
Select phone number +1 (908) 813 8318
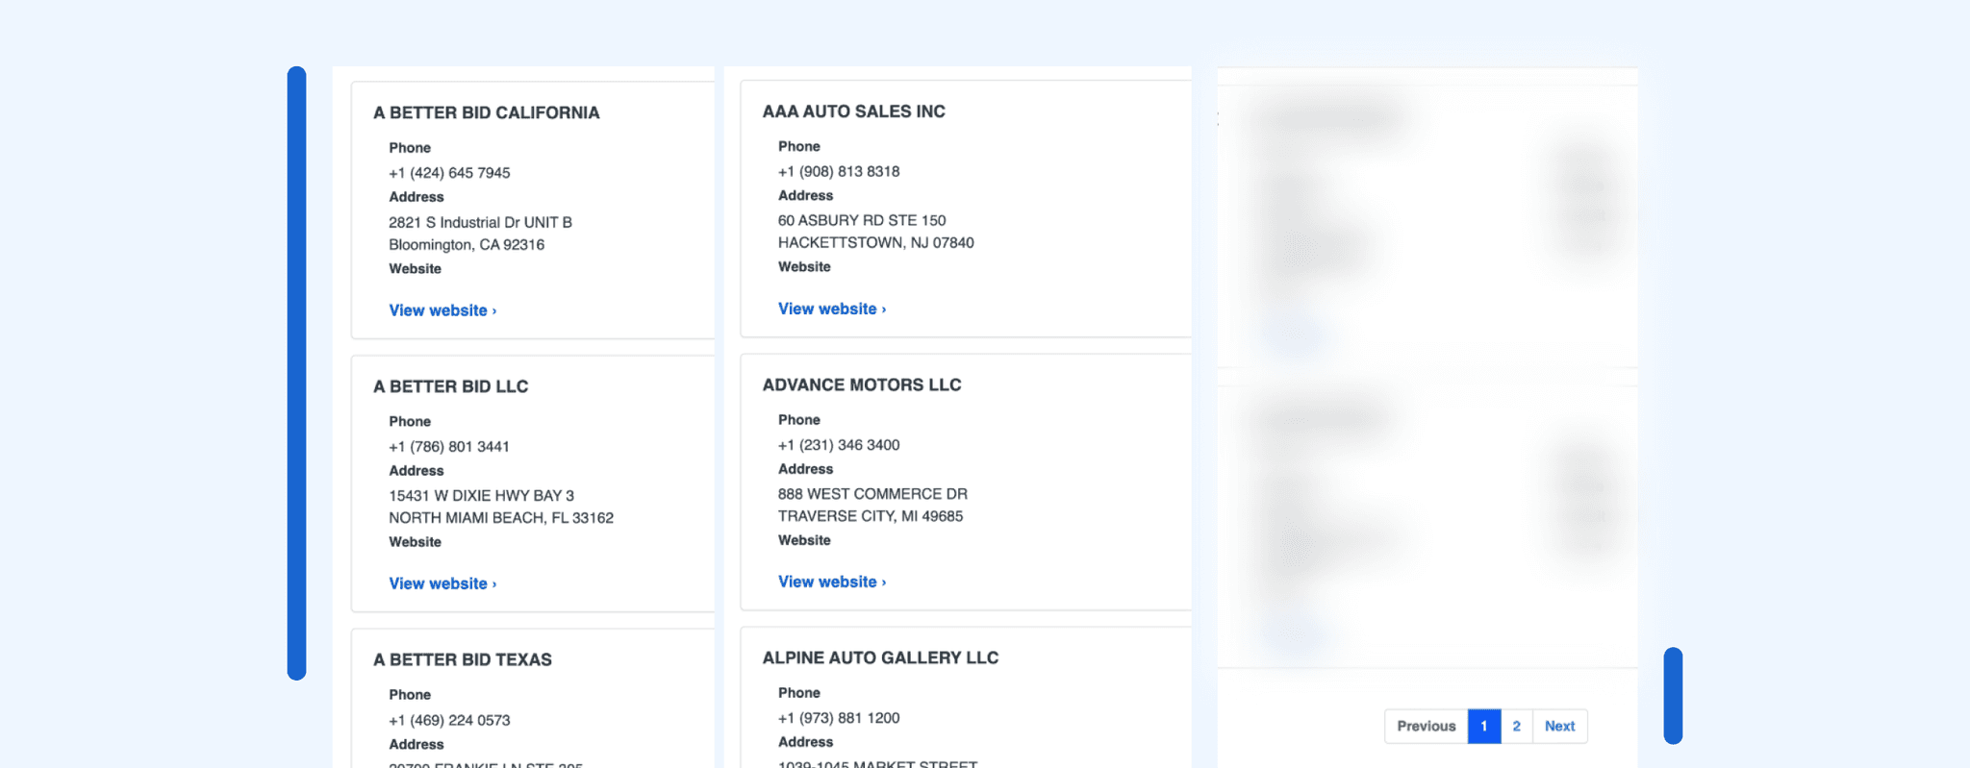[x=839, y=171]
